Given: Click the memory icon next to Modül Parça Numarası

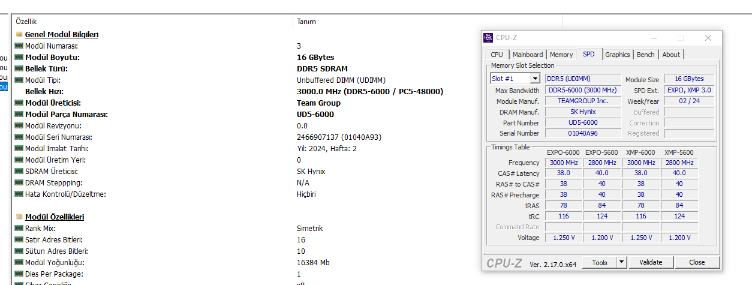Looking at the screenshot, I should (x=19, y=114).
